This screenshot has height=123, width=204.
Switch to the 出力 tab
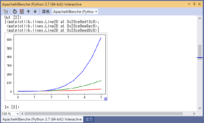click(x=89, y=119)
